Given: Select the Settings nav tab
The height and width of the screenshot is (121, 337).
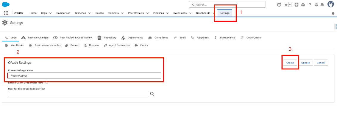Looking at the screenshot, I should (224, 13).
